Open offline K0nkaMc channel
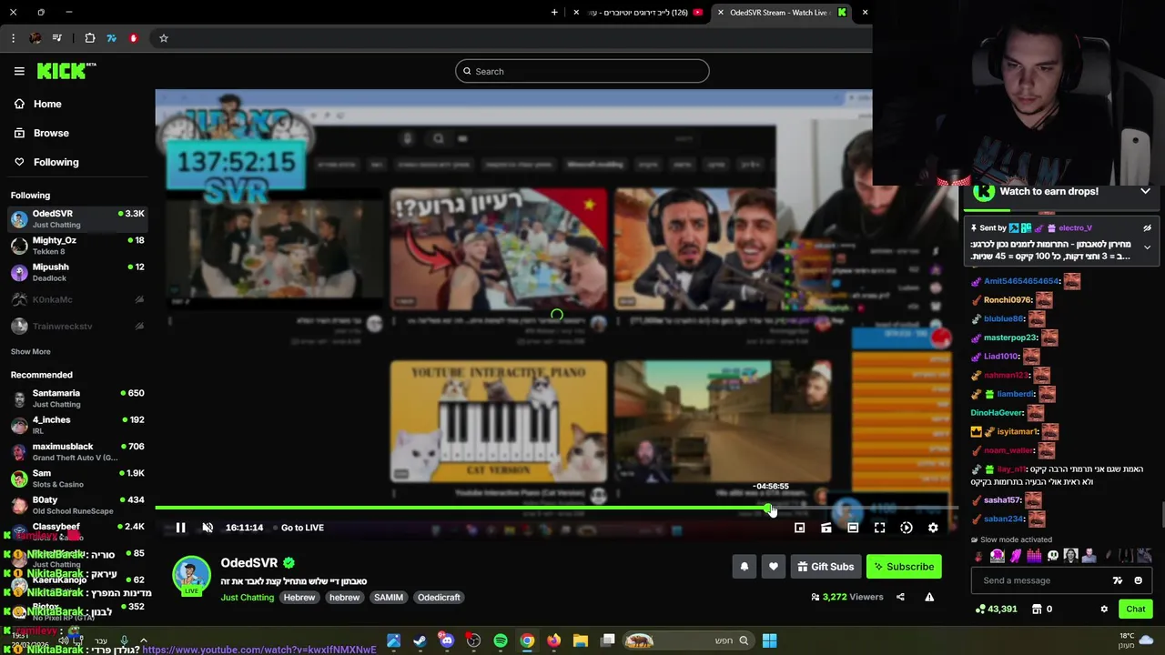1165x655 pixels. coord(77,299)
